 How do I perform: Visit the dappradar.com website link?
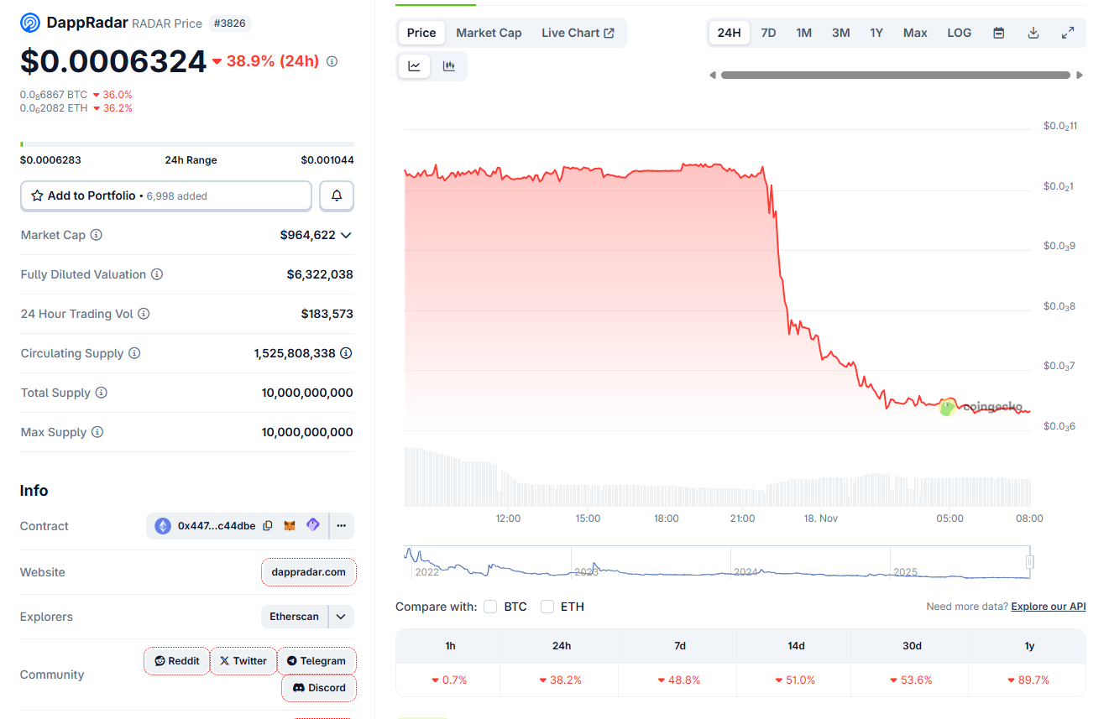[308, 572]
